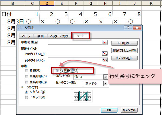Click the header cell containing 3
This screenshot has height=115, width=162.
click(62, 14)
